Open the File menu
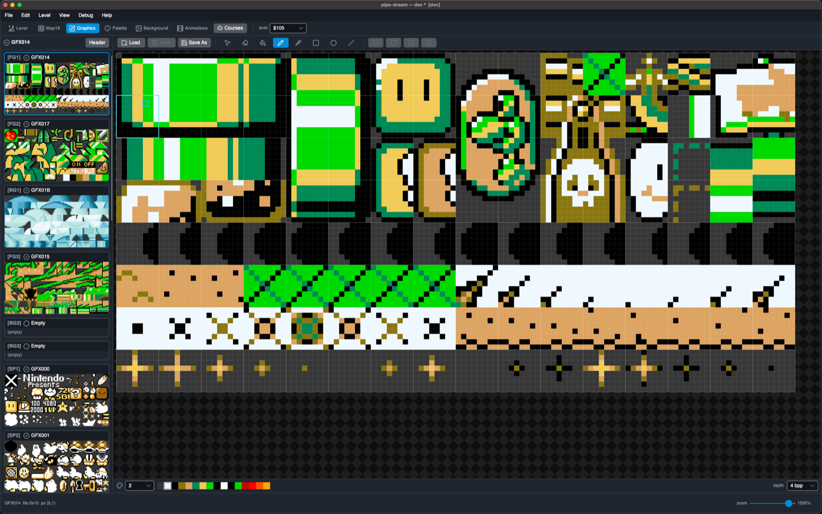This screenshot has width=822, height=514. tap(9, 15)
